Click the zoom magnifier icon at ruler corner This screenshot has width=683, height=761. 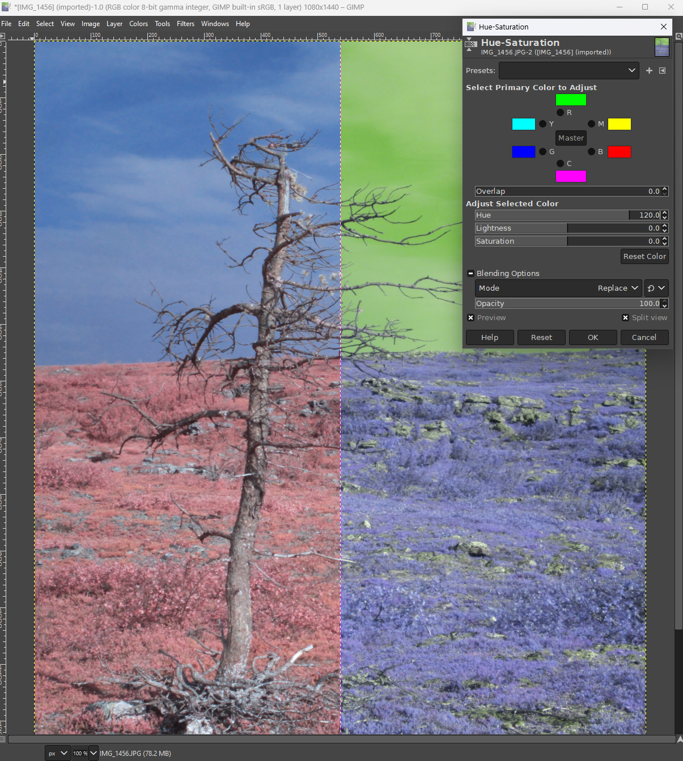[678, 36]
